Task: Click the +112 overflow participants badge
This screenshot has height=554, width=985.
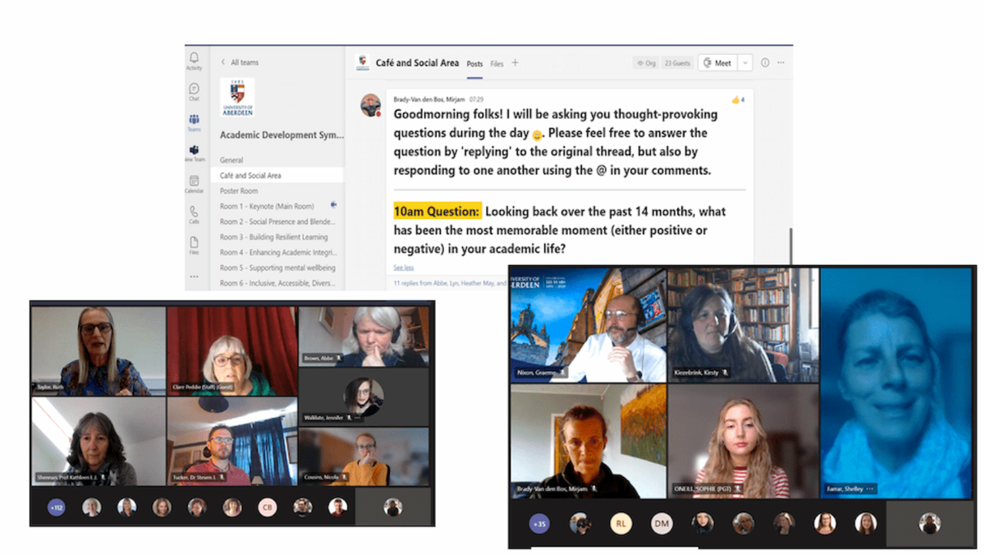Action: click(56, 507)
